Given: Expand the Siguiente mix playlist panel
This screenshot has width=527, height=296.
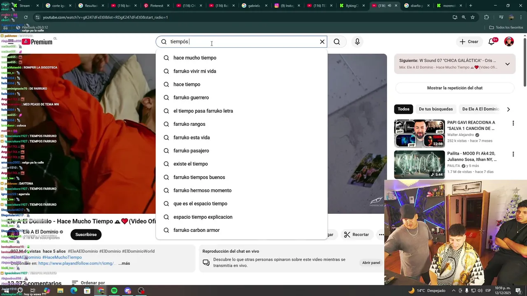Looking at the screenshot, I should [507, 64].
